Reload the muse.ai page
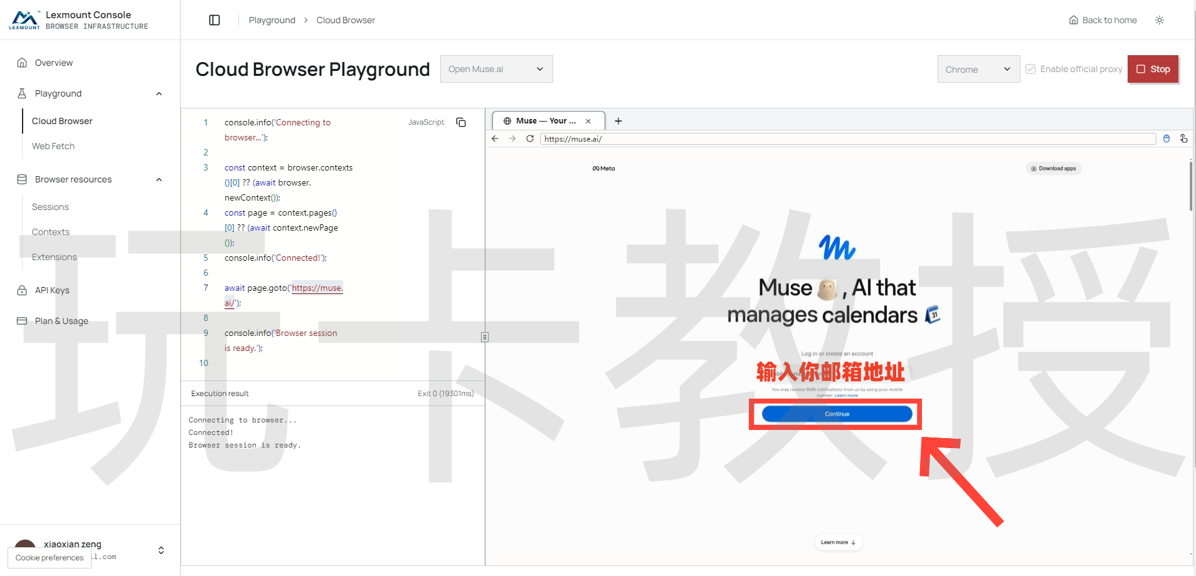 tap(530, 139)
